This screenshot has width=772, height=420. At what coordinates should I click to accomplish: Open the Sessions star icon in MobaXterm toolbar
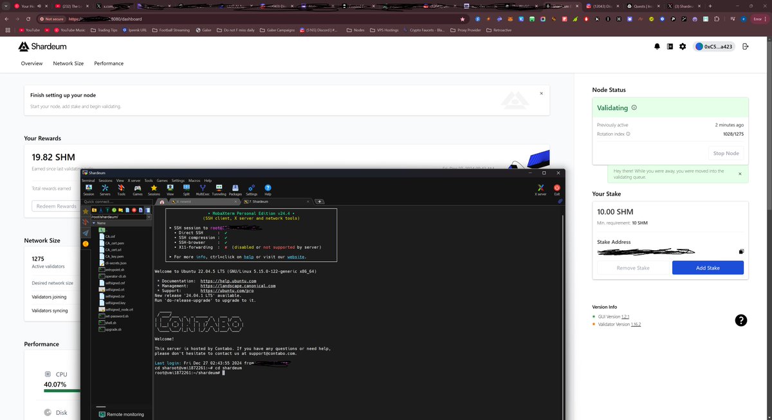pyautogui.click(x=154, y=189)
